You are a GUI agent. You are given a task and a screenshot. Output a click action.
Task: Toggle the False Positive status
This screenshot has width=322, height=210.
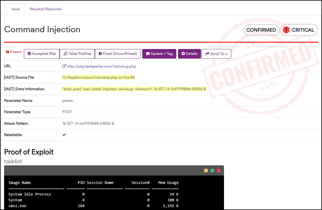point(77,54)
